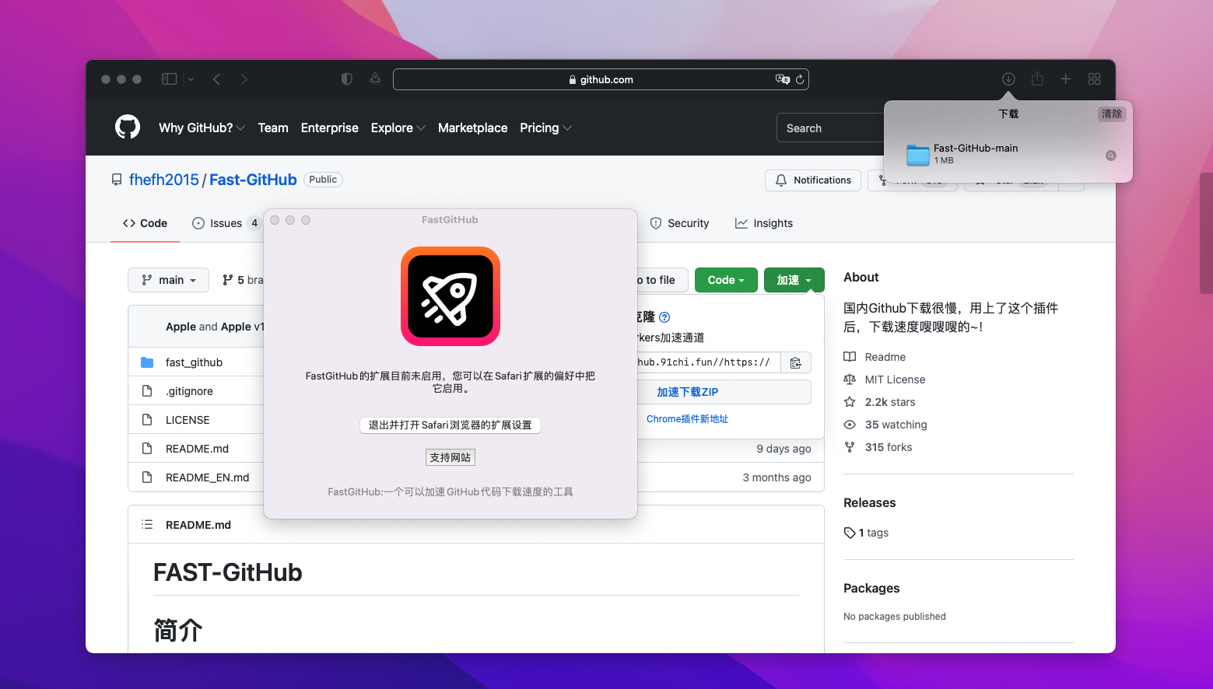This screenshot has height=689, width=1213.
Task: Clear downloads with the 清除 button
Action: click(1112, 114)
